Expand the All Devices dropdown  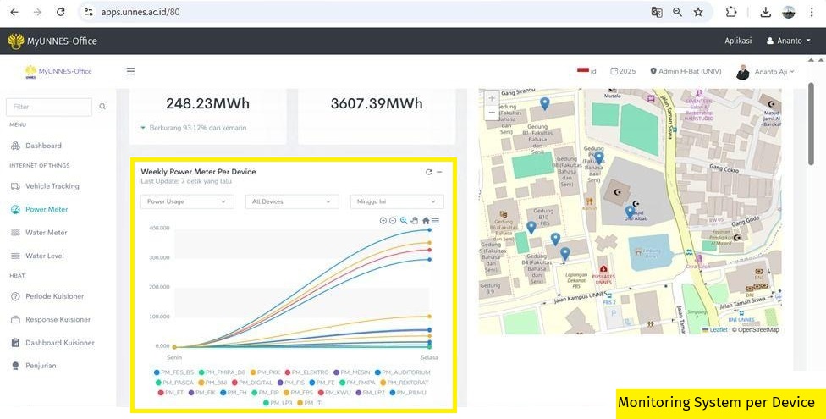coord(292,201)
